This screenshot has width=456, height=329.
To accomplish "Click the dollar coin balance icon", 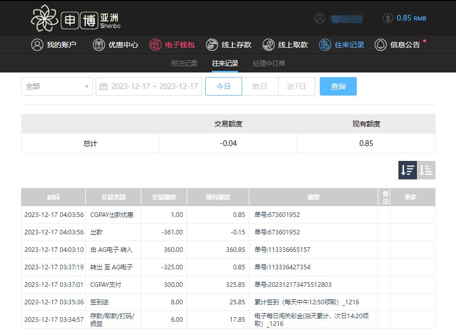I will tap(388, 19).
